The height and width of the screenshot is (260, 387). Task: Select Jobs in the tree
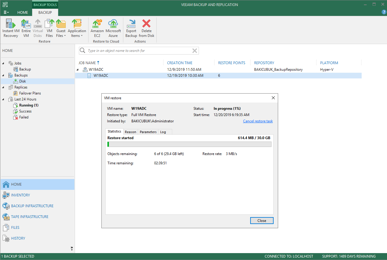click(18, 63)
